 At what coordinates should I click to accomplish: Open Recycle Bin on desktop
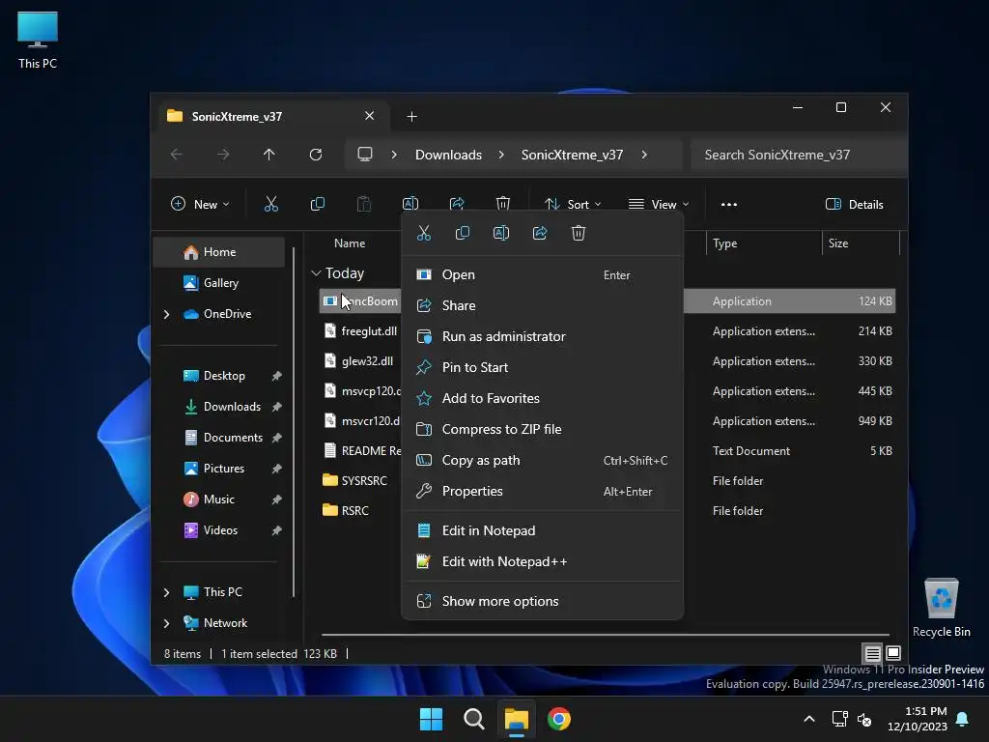tap(941, 608)
